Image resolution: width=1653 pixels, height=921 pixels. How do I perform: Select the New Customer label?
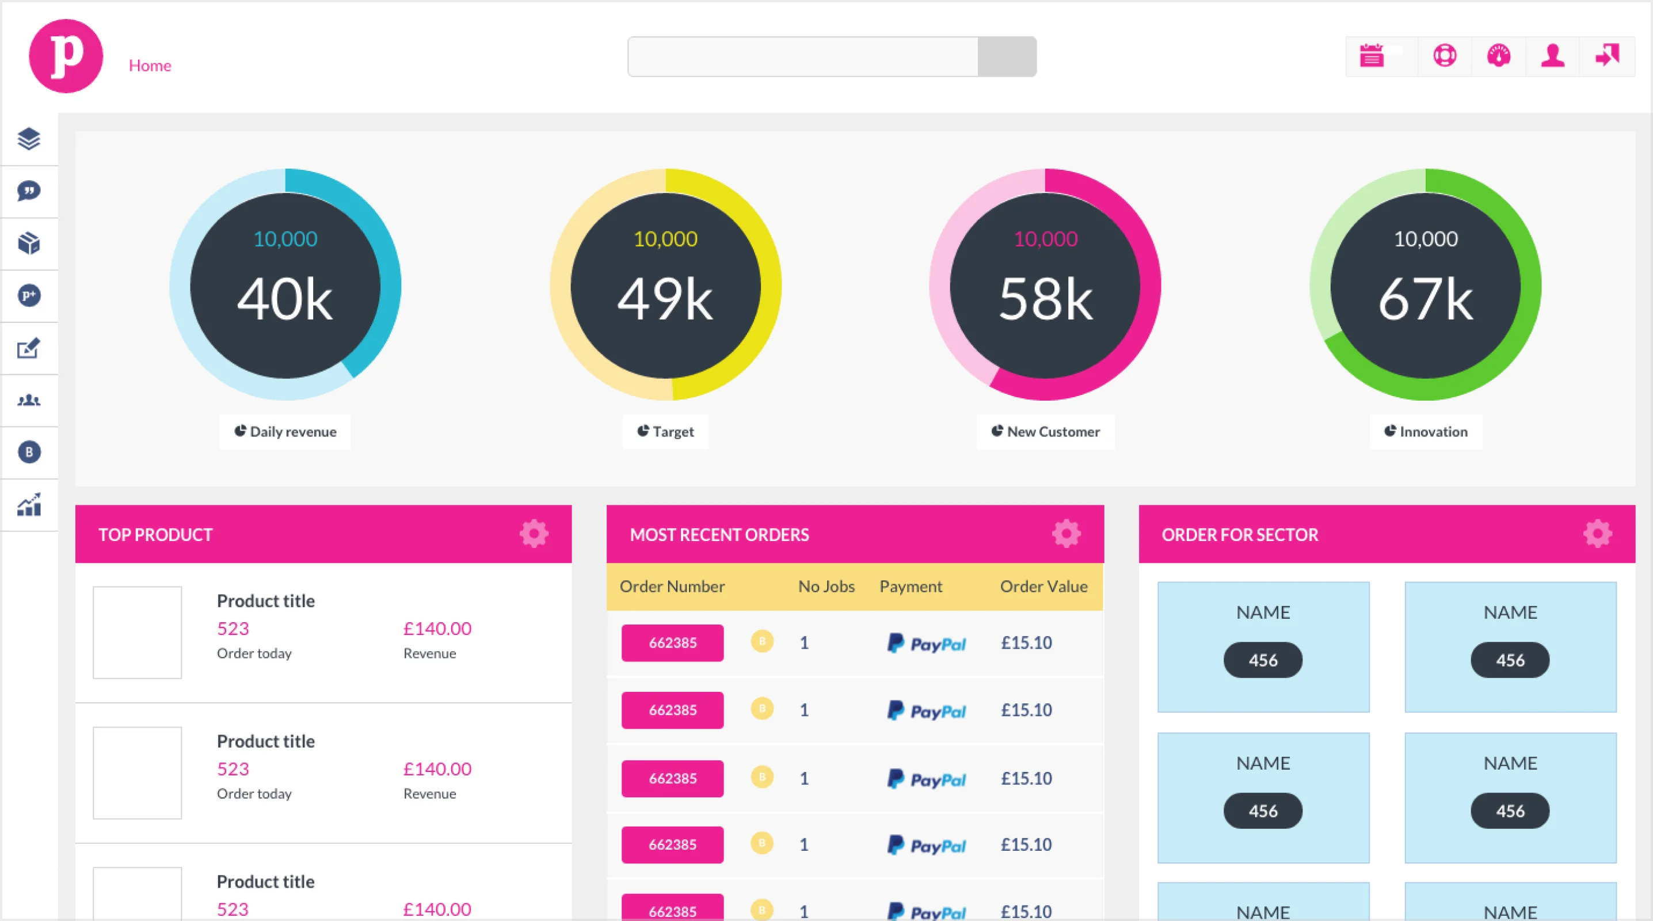1045,431
